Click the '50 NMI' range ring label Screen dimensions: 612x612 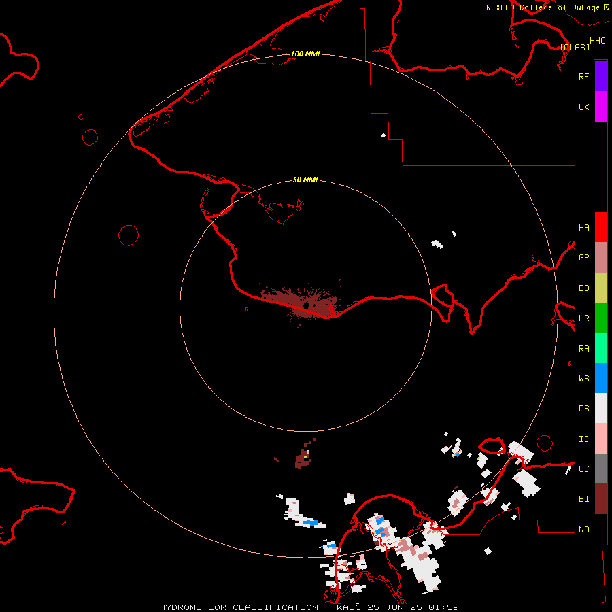click(305, 180)
